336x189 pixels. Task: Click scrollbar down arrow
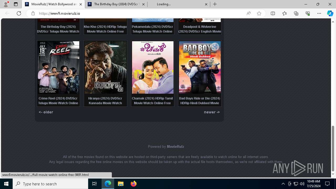tap(333, 174)
